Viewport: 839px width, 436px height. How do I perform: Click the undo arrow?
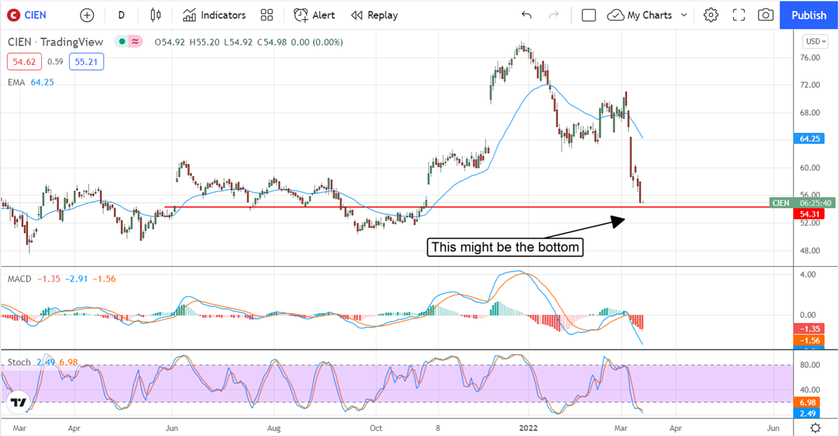526,15
